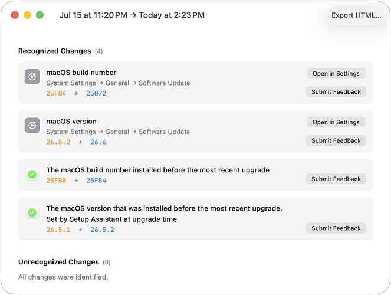Click the settings gear icon beside macOS version
This screenshot has width=391, height=295.
pos(32,125)
